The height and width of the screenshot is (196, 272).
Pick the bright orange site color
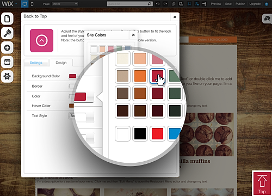(x=140, y=76)
